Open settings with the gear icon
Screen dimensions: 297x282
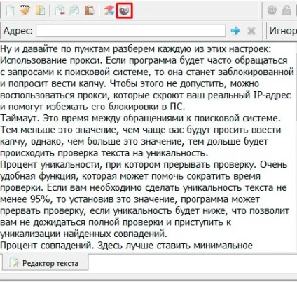272,11
